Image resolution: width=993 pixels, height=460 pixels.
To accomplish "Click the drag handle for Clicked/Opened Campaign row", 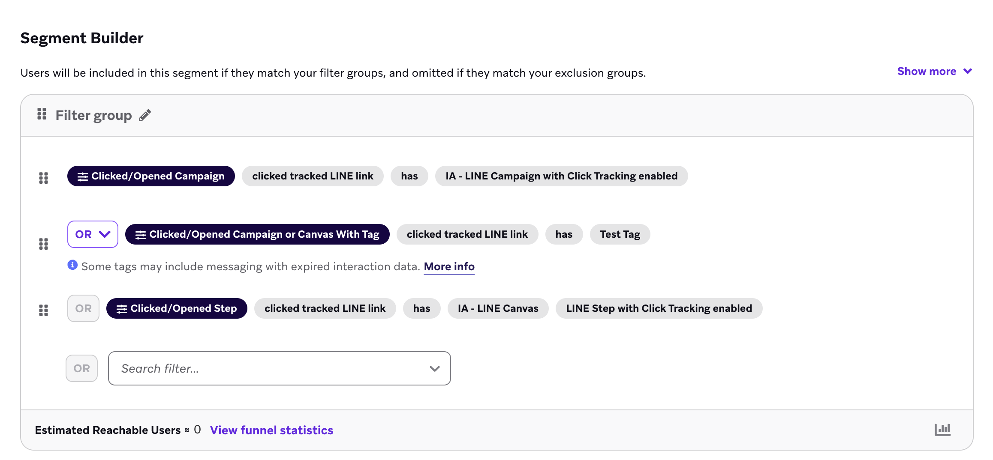I will tap(43, 178).
